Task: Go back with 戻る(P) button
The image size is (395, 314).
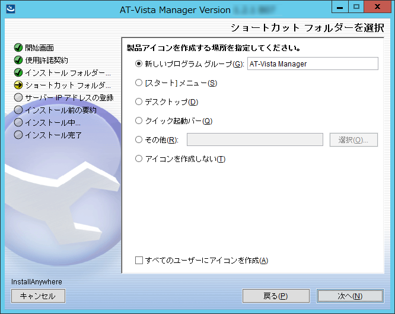Action: [x=276, y=296]
